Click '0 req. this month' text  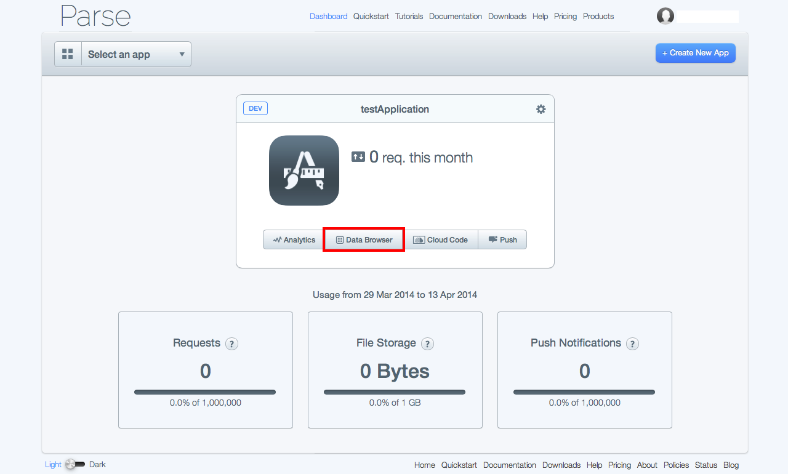[421, 157]
